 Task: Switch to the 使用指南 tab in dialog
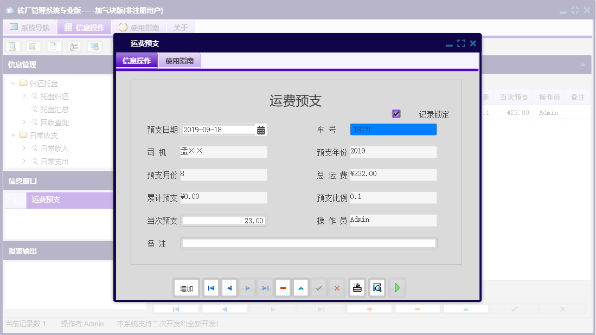180,61
